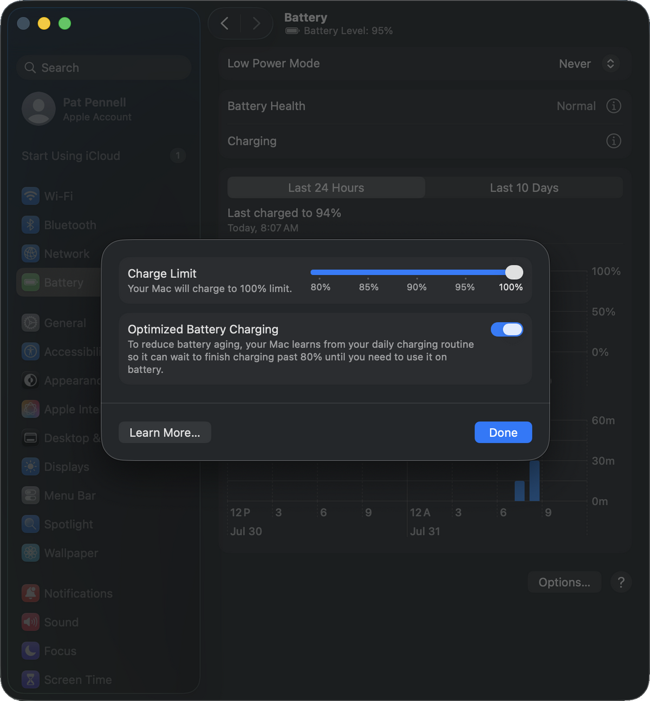Click the Options button

point(564,582)
